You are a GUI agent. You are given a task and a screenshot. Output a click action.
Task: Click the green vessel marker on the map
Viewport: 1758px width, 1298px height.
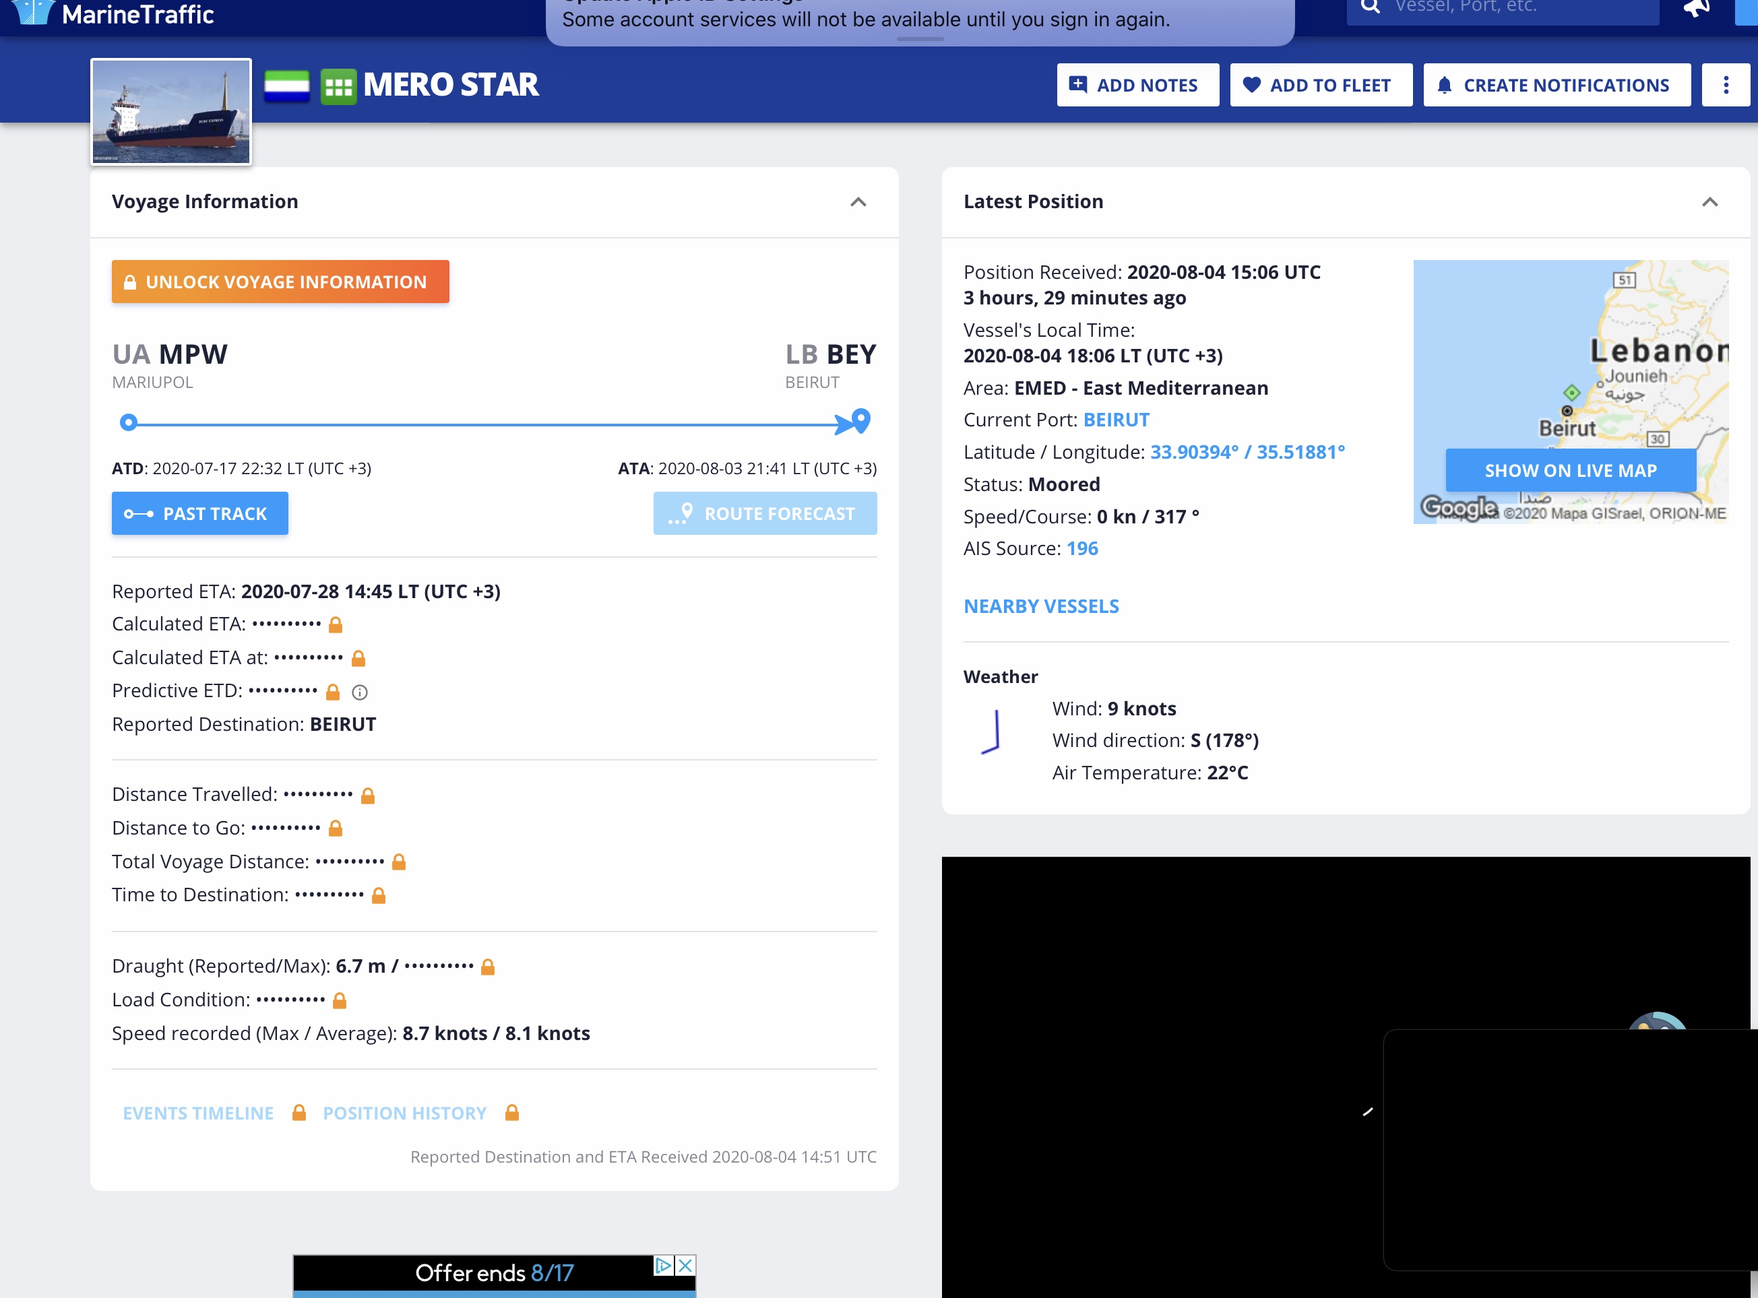pyautogui.click(x=1571, y=392)
